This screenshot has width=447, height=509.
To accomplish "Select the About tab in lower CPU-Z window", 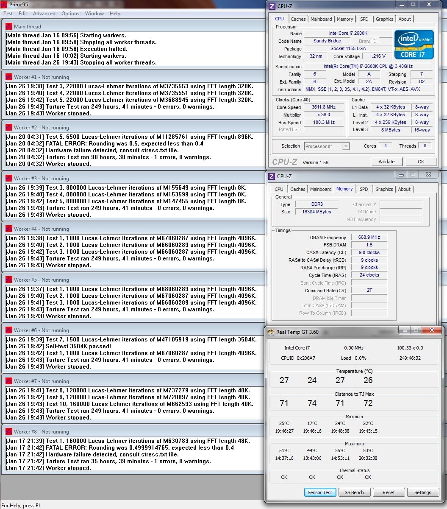I will [x=404, y=189].
